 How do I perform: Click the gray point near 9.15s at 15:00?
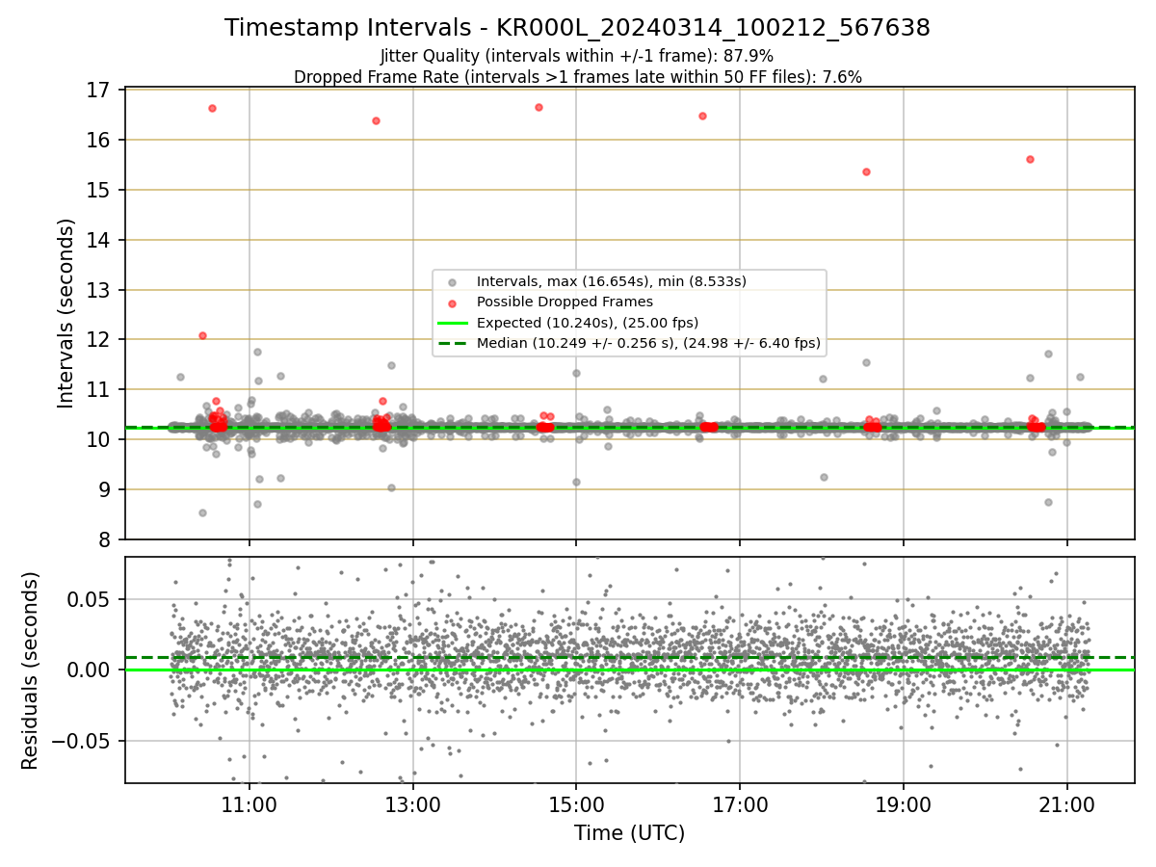coord(576,482)
